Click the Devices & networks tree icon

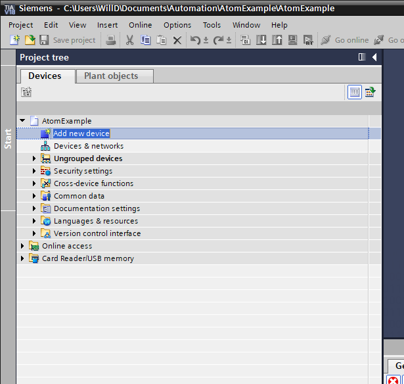coord(45,146)
